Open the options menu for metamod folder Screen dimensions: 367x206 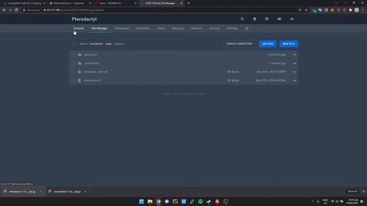294,55
